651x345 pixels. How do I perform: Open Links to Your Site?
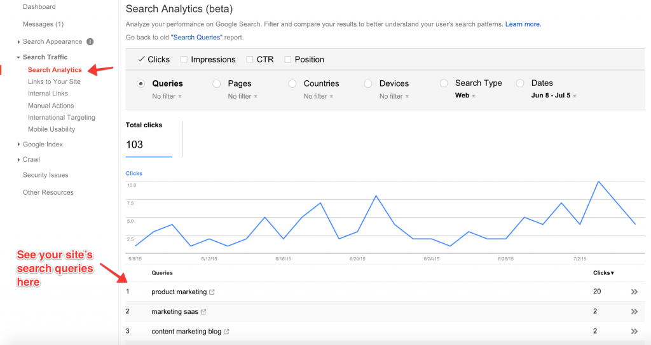pyautogui.click(x=55, y=81)
